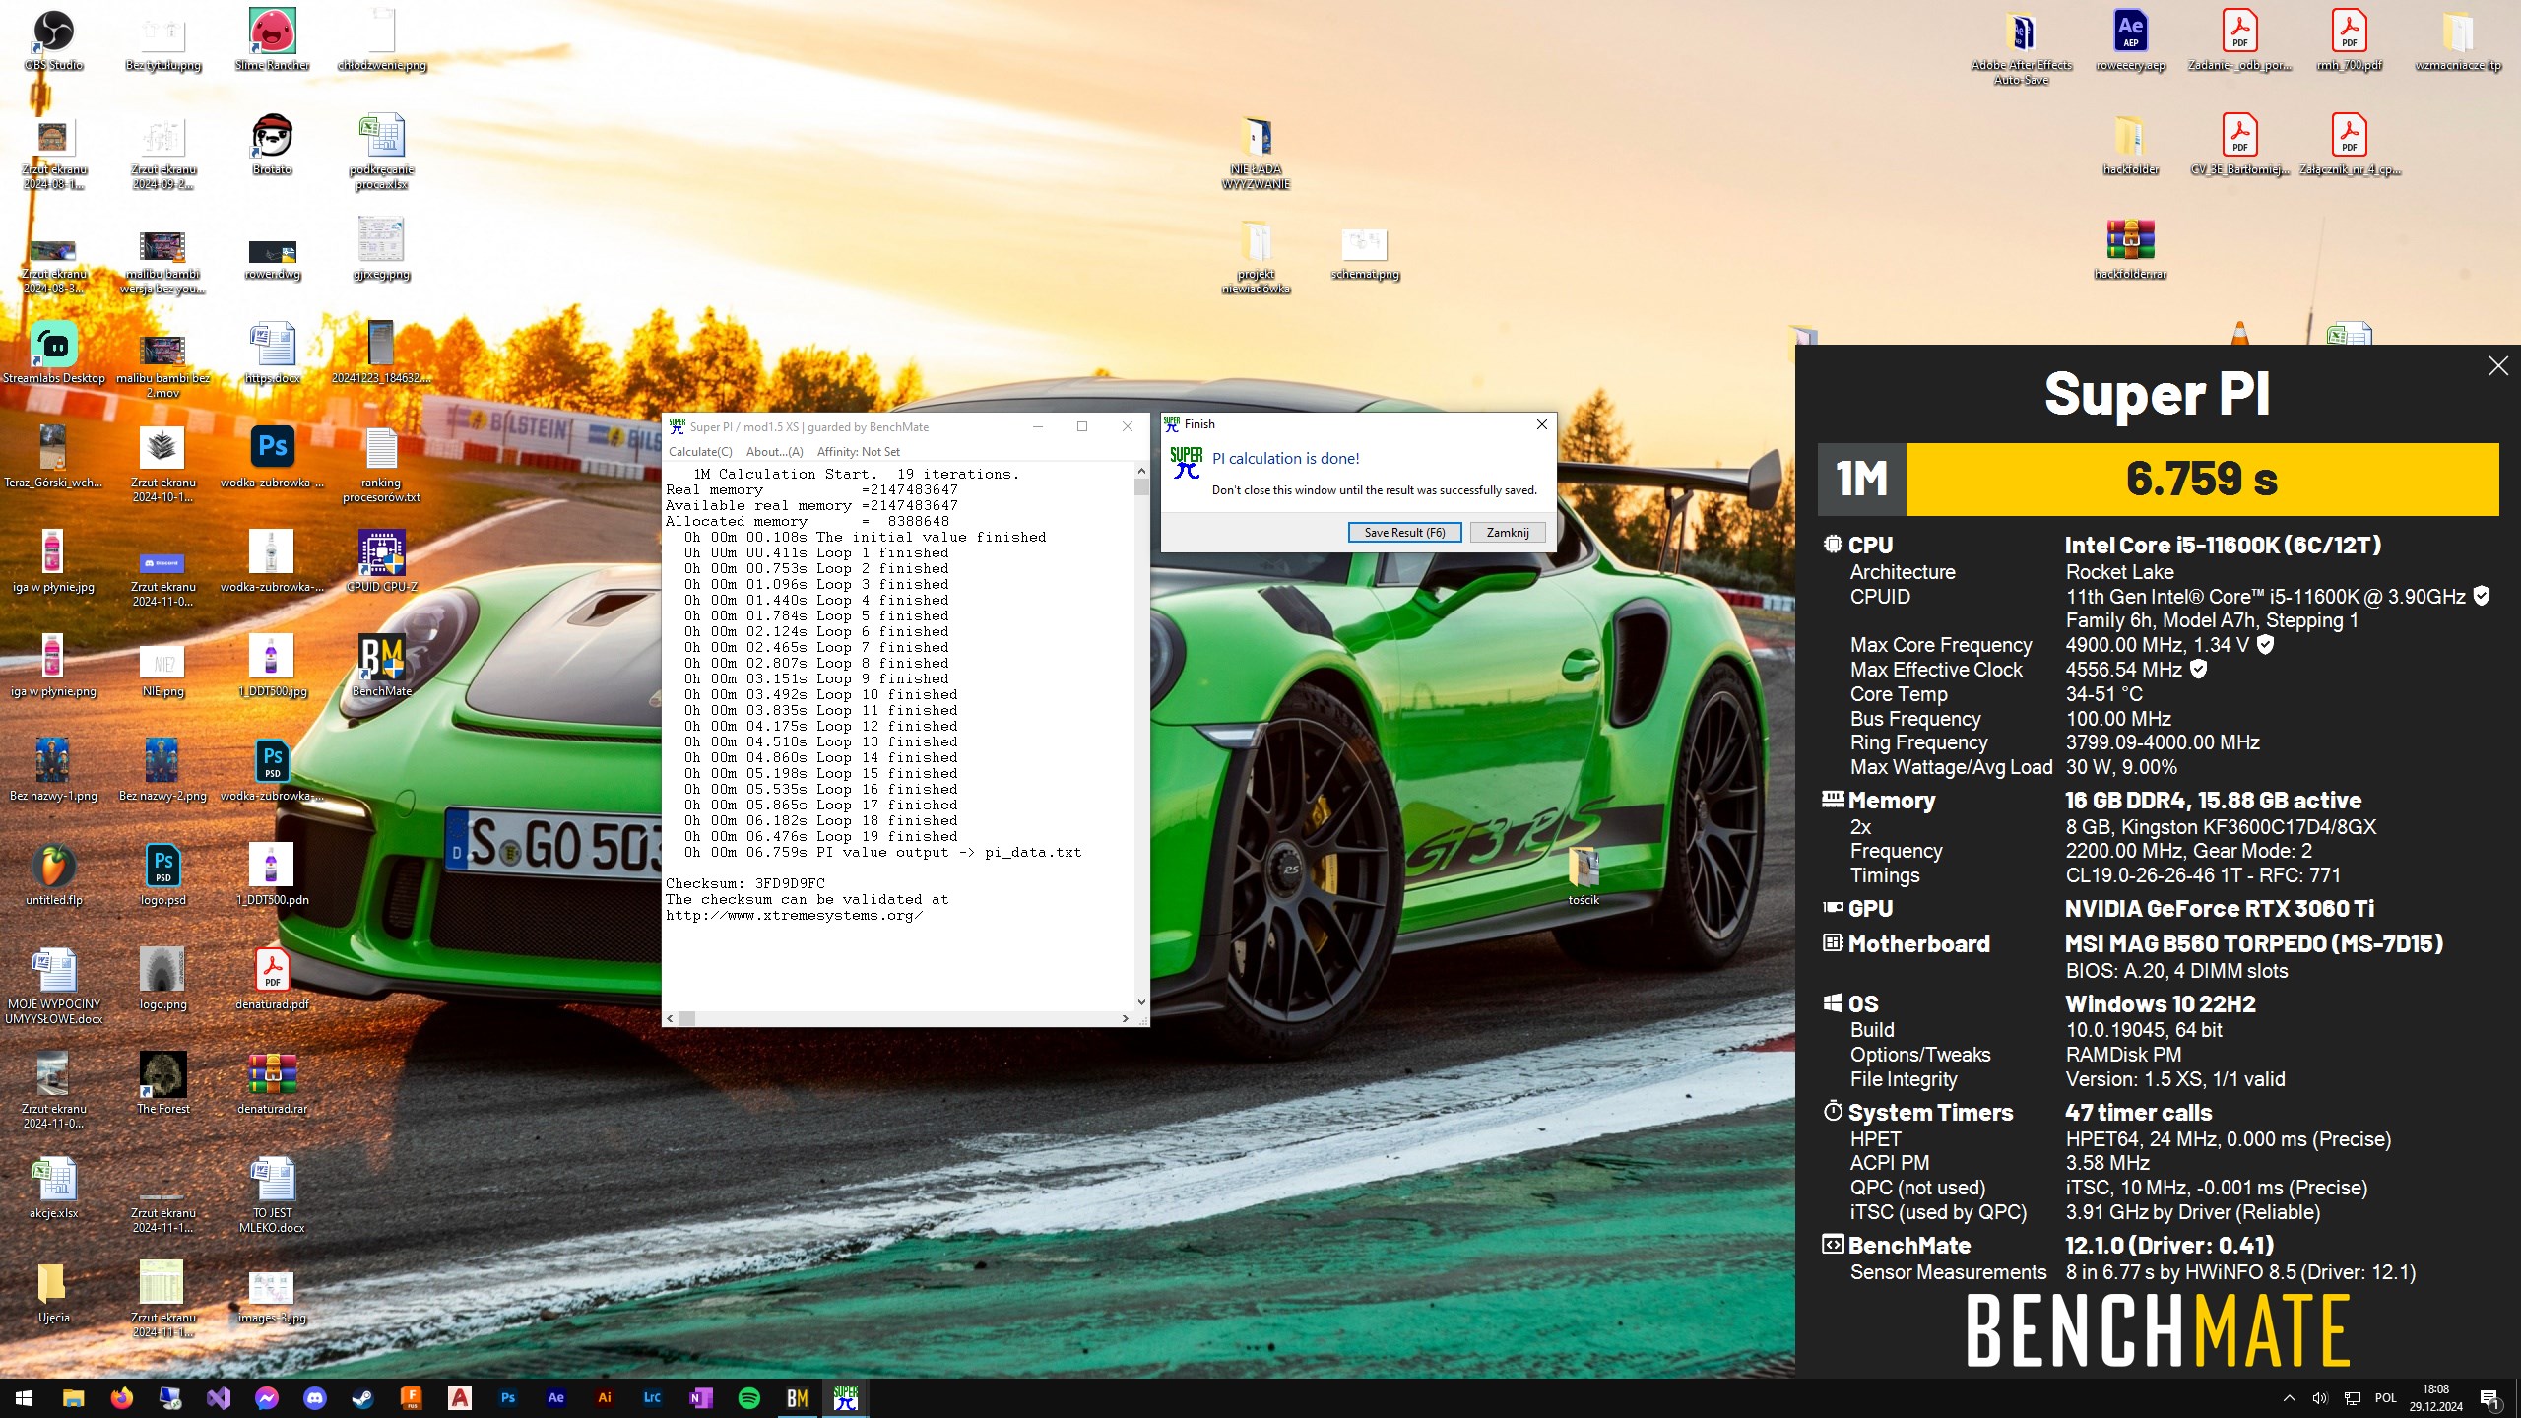The width and height of the screenshot is (2521, 1418).
Task: Select the akcje.xlsx spreadsheet icon
Action: pos(53,1188)
